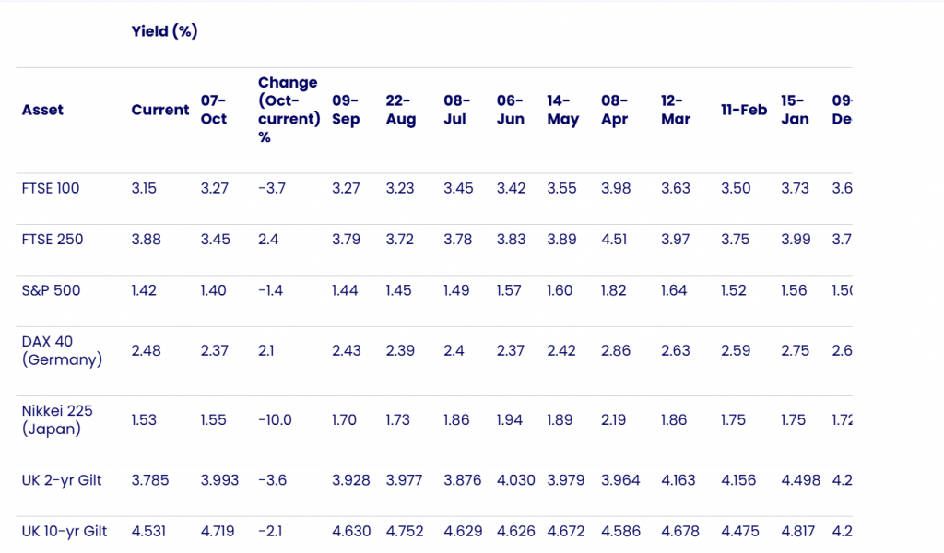Click FTSE 100 current yield 3.15

144,188
